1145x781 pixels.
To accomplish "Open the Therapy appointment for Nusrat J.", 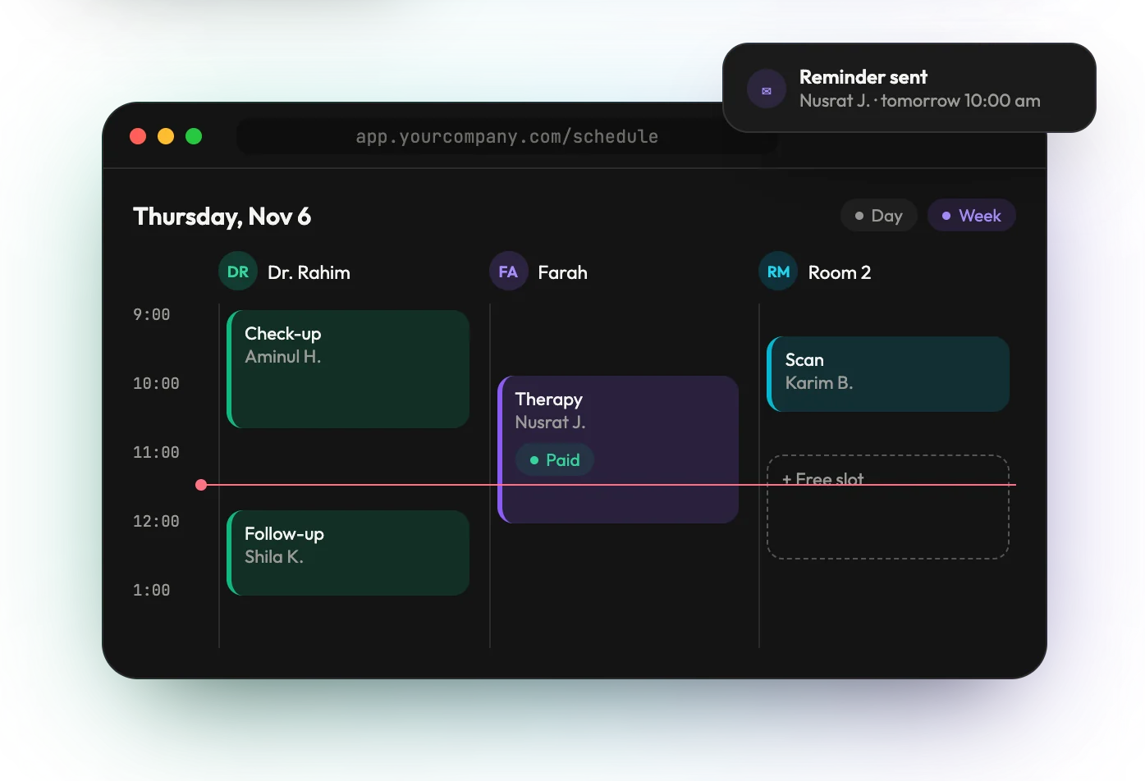I will click(x=618, y=450).
